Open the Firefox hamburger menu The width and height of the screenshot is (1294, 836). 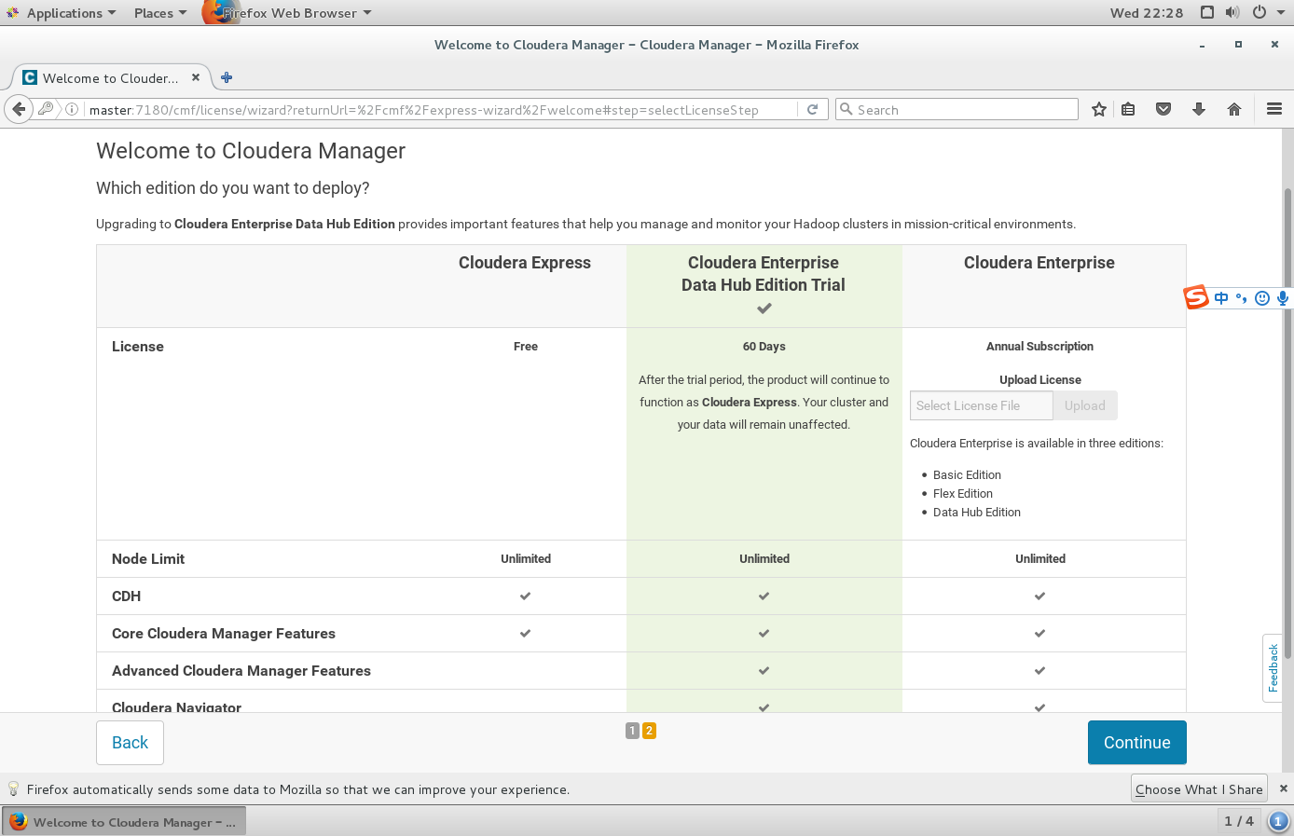point(1274,109)
